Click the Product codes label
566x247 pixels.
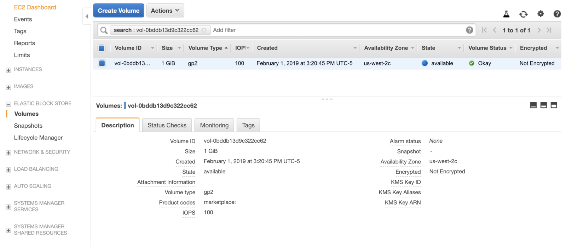coord(177,203)
